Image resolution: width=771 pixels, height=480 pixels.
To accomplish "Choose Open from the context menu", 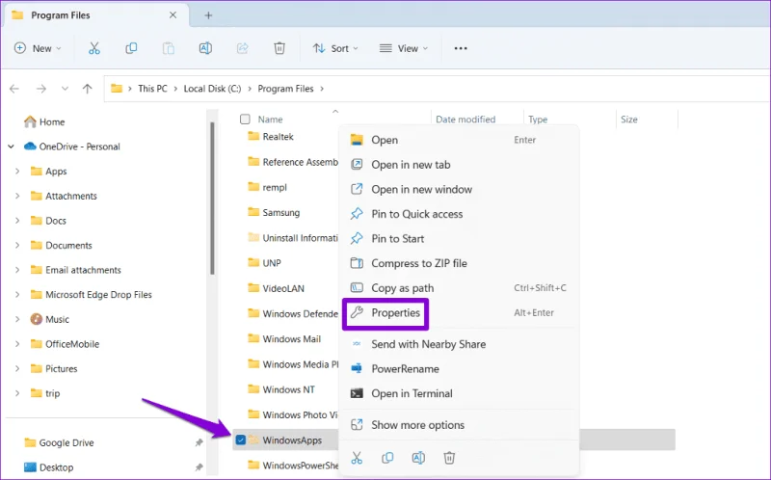I will point(459,140).
